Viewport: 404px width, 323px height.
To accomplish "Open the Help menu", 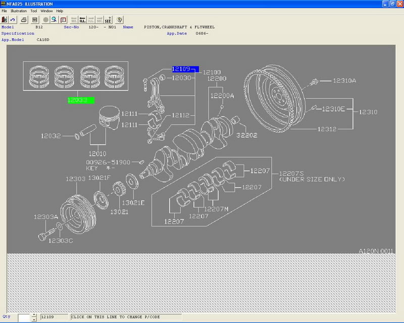I will pyautogui.click(x=60, y=11).
